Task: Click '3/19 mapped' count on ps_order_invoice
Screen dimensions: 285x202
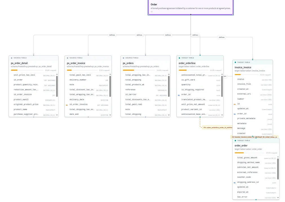Action: [104, 71]
